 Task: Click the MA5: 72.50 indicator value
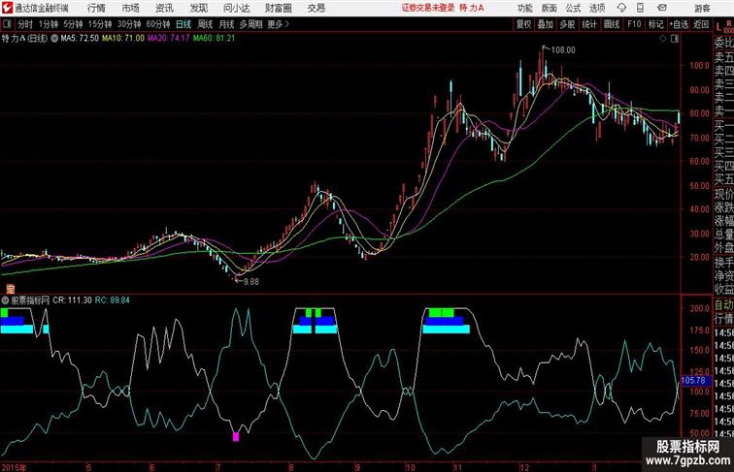80,39
